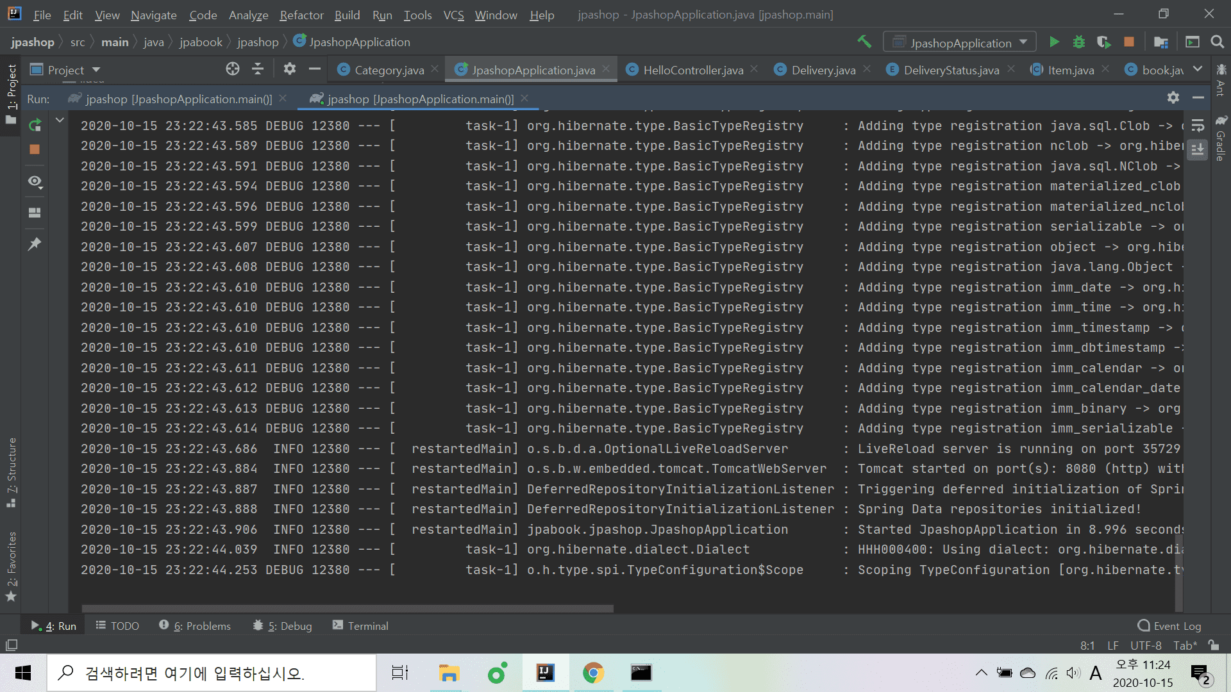Open the JpashopApplication run configuration dropdown
The width and height of the screenshot is (1231, 692).
click(x=960, y=42)
